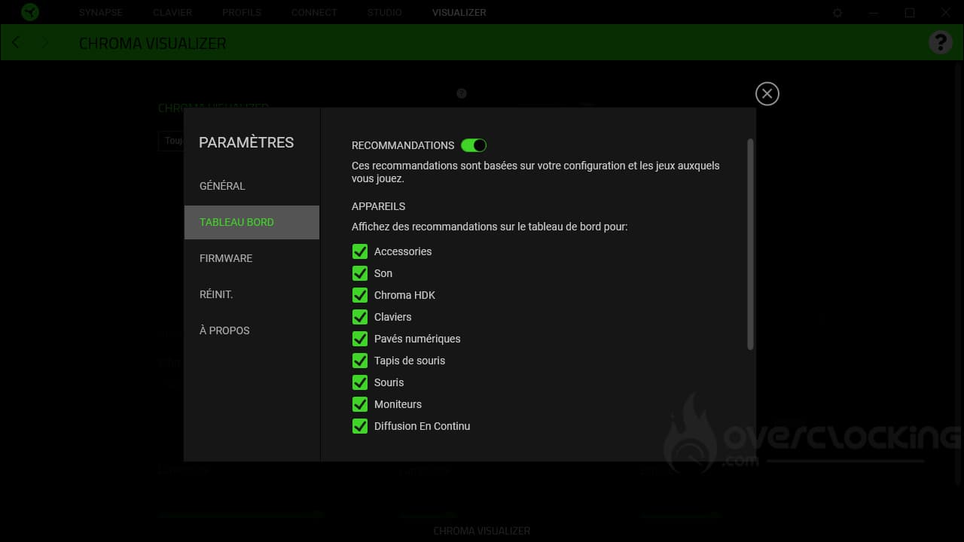
Task: Click the Chroma Visualizer footer label
Action: point(482,531)
